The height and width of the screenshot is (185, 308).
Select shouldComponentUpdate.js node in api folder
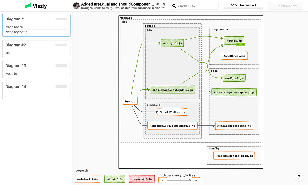point(172,90)
